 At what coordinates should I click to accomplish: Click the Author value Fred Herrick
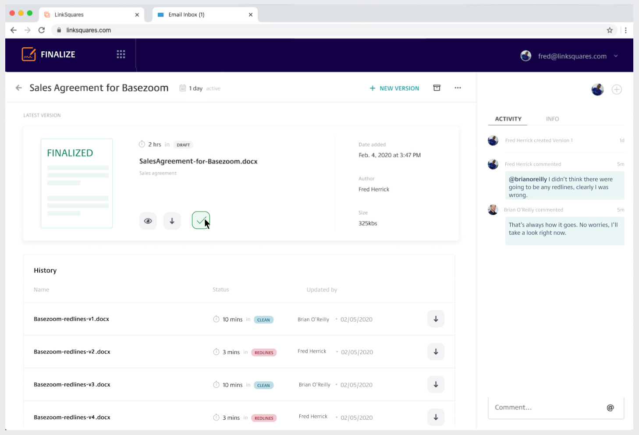tap(374, 189)
